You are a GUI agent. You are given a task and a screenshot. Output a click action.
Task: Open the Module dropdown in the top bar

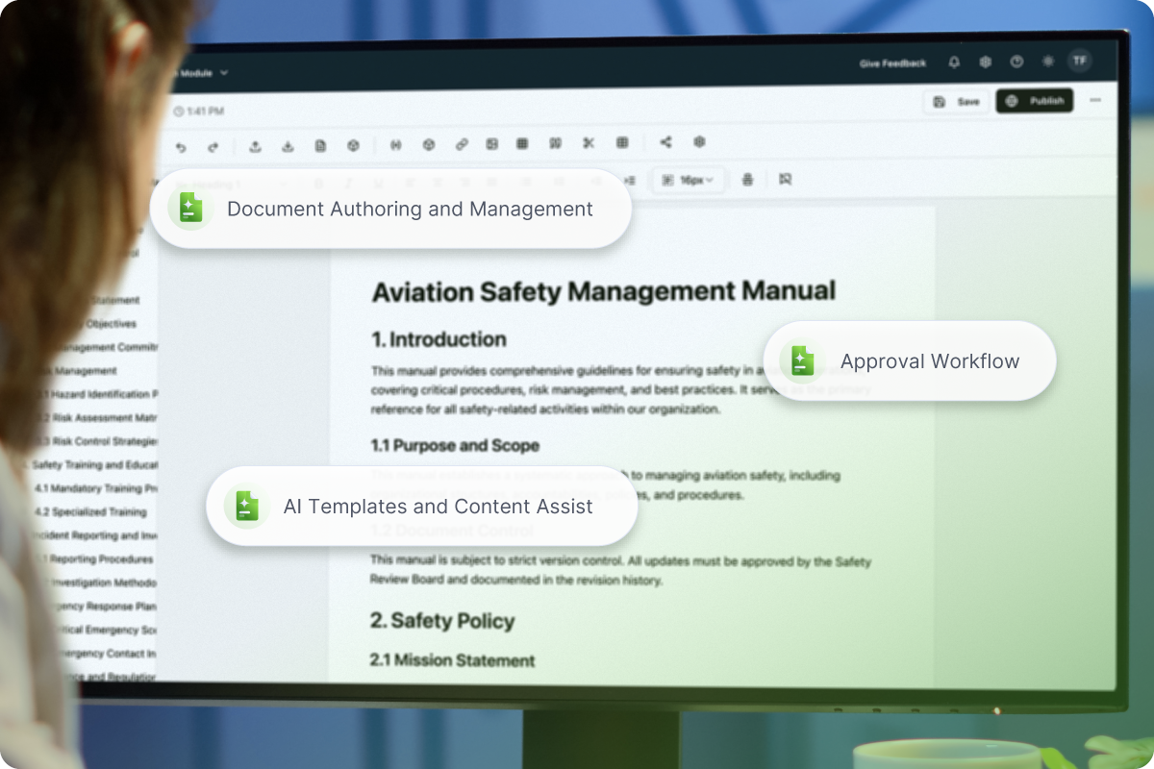coord(204,72)
